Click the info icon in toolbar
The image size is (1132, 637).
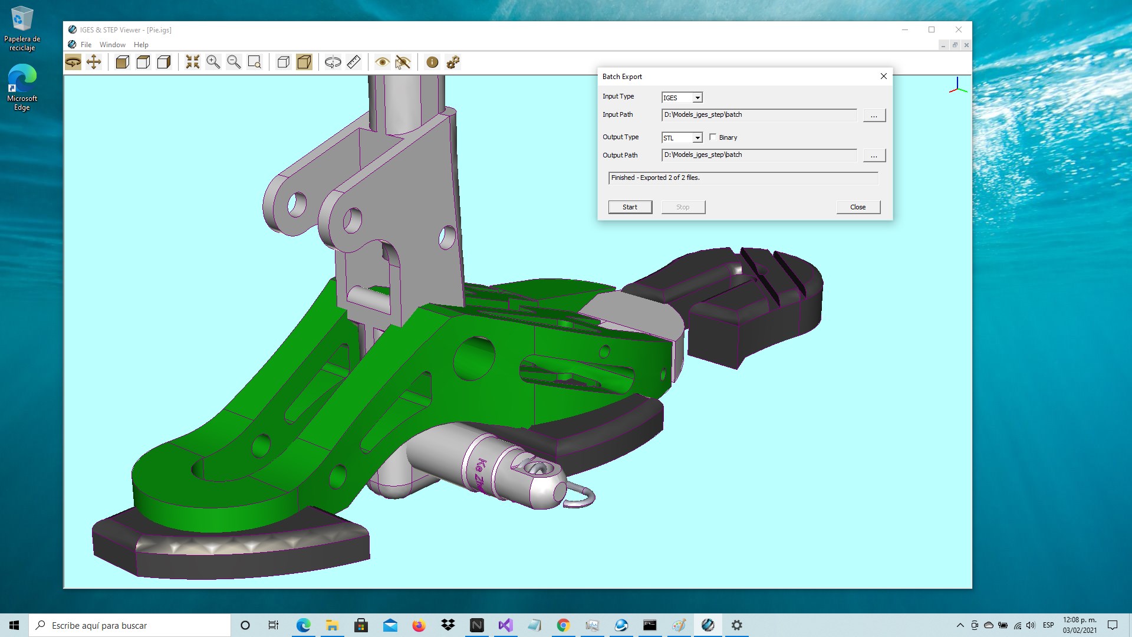click(432, 62)
